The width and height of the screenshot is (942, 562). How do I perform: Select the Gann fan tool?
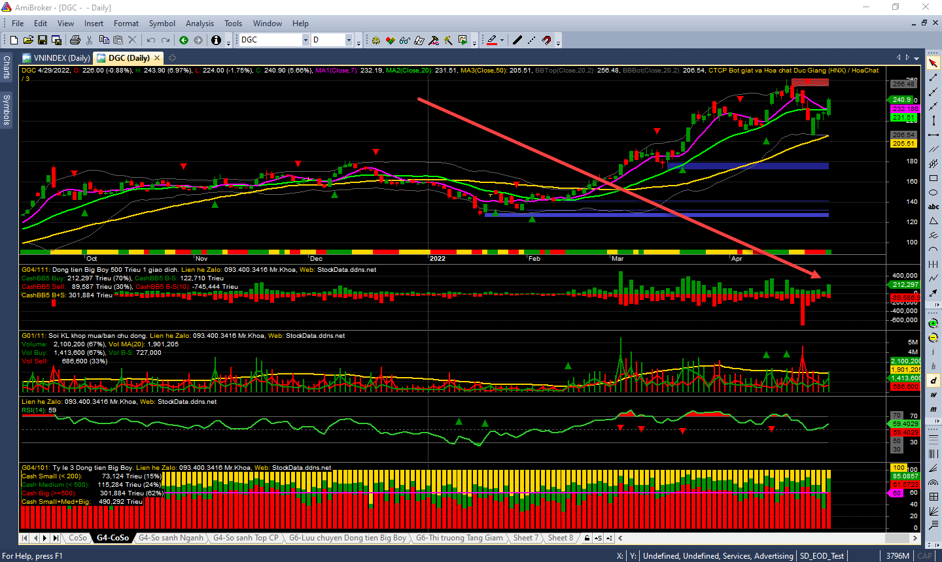point(933,511)
